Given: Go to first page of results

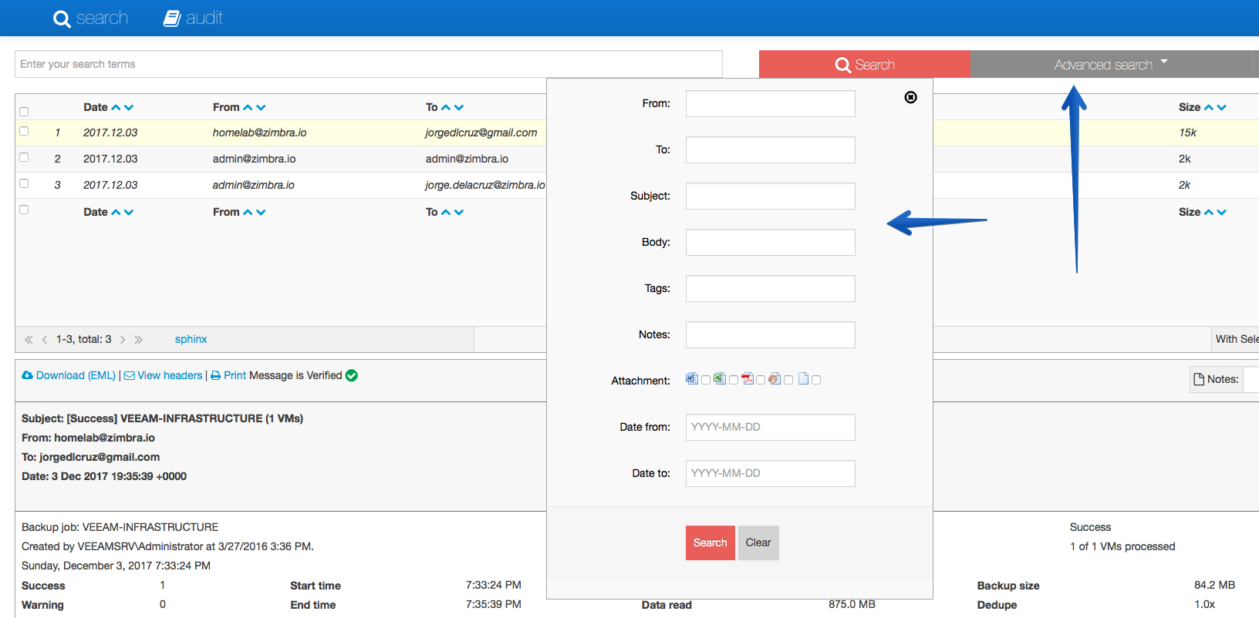Looking at the screenshot, I should [x=29, y=340].
